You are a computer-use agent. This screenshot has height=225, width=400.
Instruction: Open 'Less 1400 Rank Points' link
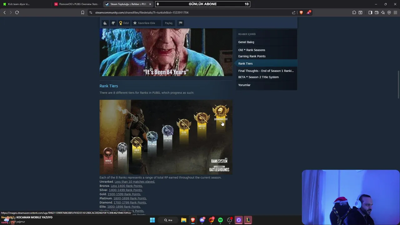pyautogui.click(x=127, y=186)
